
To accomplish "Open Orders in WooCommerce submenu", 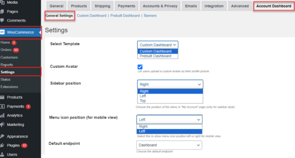I will 6,50.
